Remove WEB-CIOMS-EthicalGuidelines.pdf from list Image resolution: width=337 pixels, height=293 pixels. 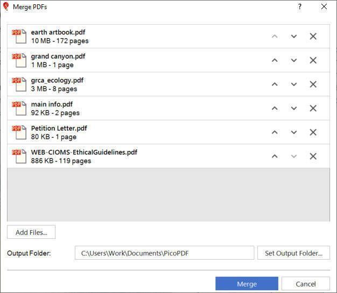click(x=313, y=156)
